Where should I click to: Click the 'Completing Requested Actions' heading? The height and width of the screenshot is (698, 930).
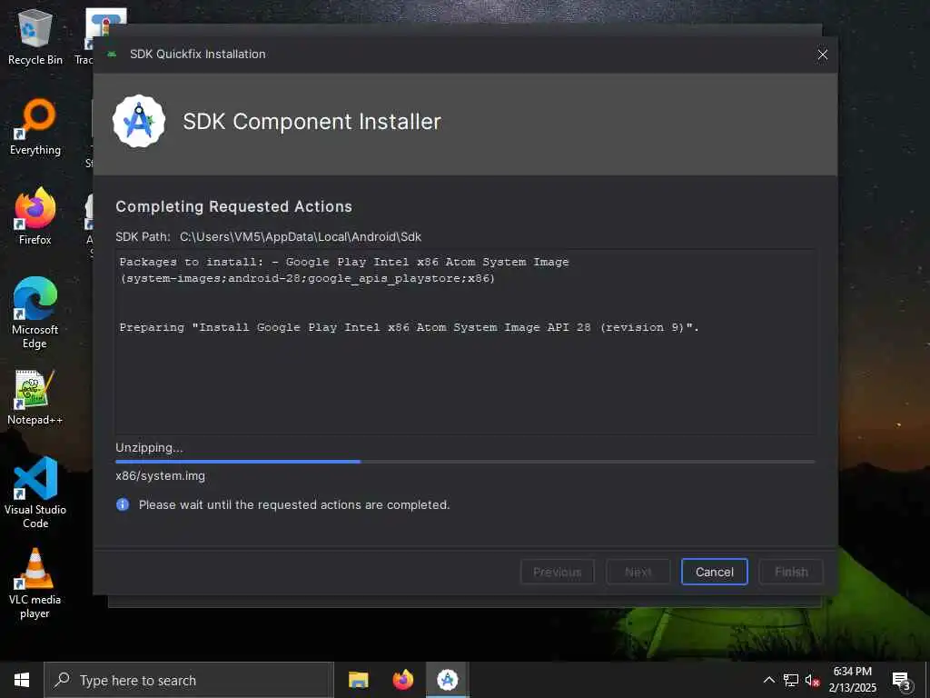click(233, 206)
